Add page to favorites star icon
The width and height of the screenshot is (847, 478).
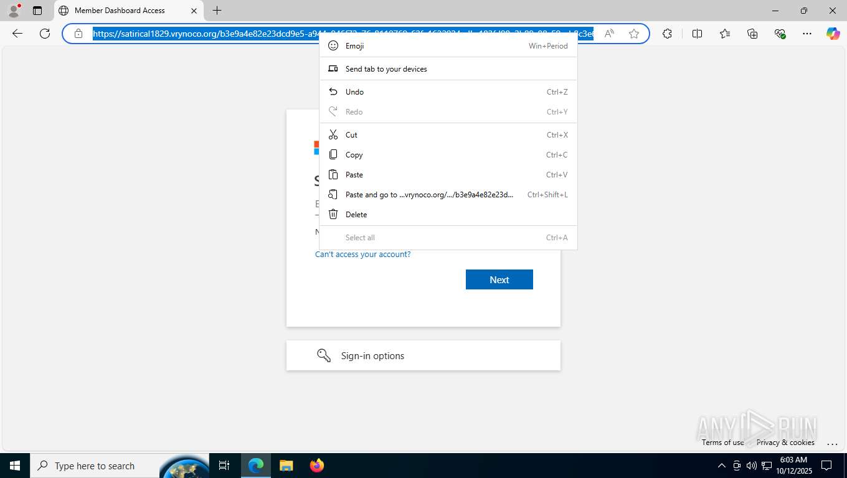click(634, 34)
